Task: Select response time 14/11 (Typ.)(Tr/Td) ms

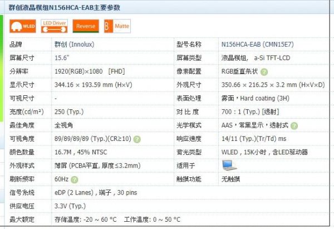Action: pyautogui.click(x=254, y=139)
